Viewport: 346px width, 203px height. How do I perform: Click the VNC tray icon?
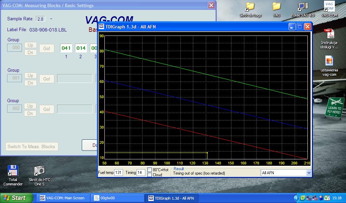[327, 198]
